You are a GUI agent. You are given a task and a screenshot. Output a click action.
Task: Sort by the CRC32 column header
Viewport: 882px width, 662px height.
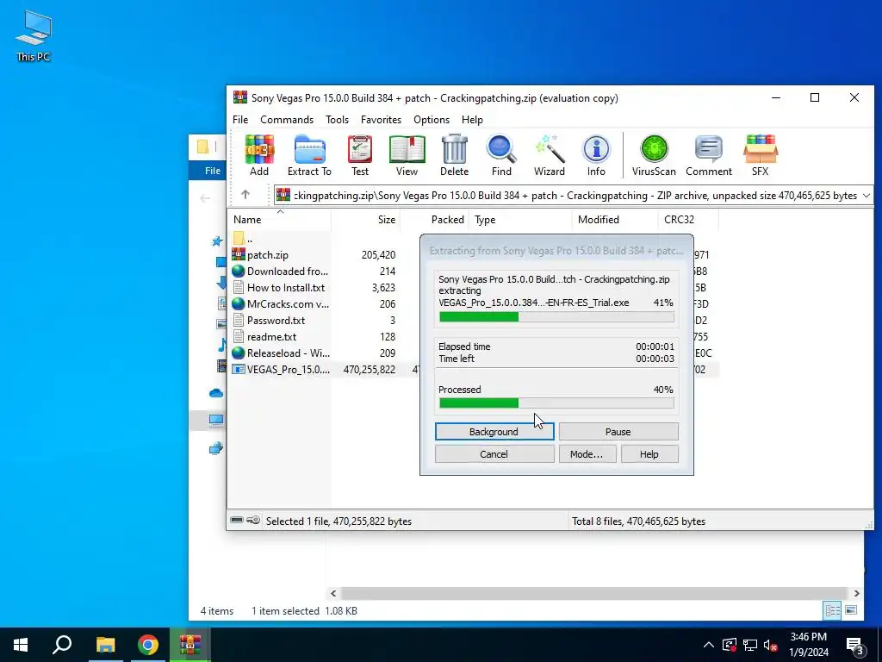688,220
